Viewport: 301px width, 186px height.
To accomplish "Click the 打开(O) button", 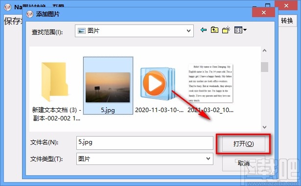I will (243, 144).
